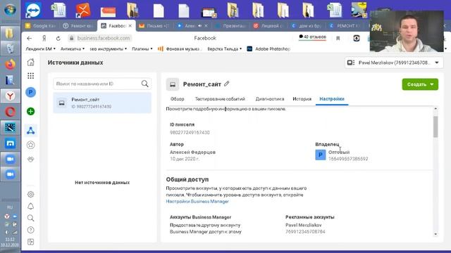Expand the Плагины bookmarks folder
Screen dimensions: 451x253
142,48
